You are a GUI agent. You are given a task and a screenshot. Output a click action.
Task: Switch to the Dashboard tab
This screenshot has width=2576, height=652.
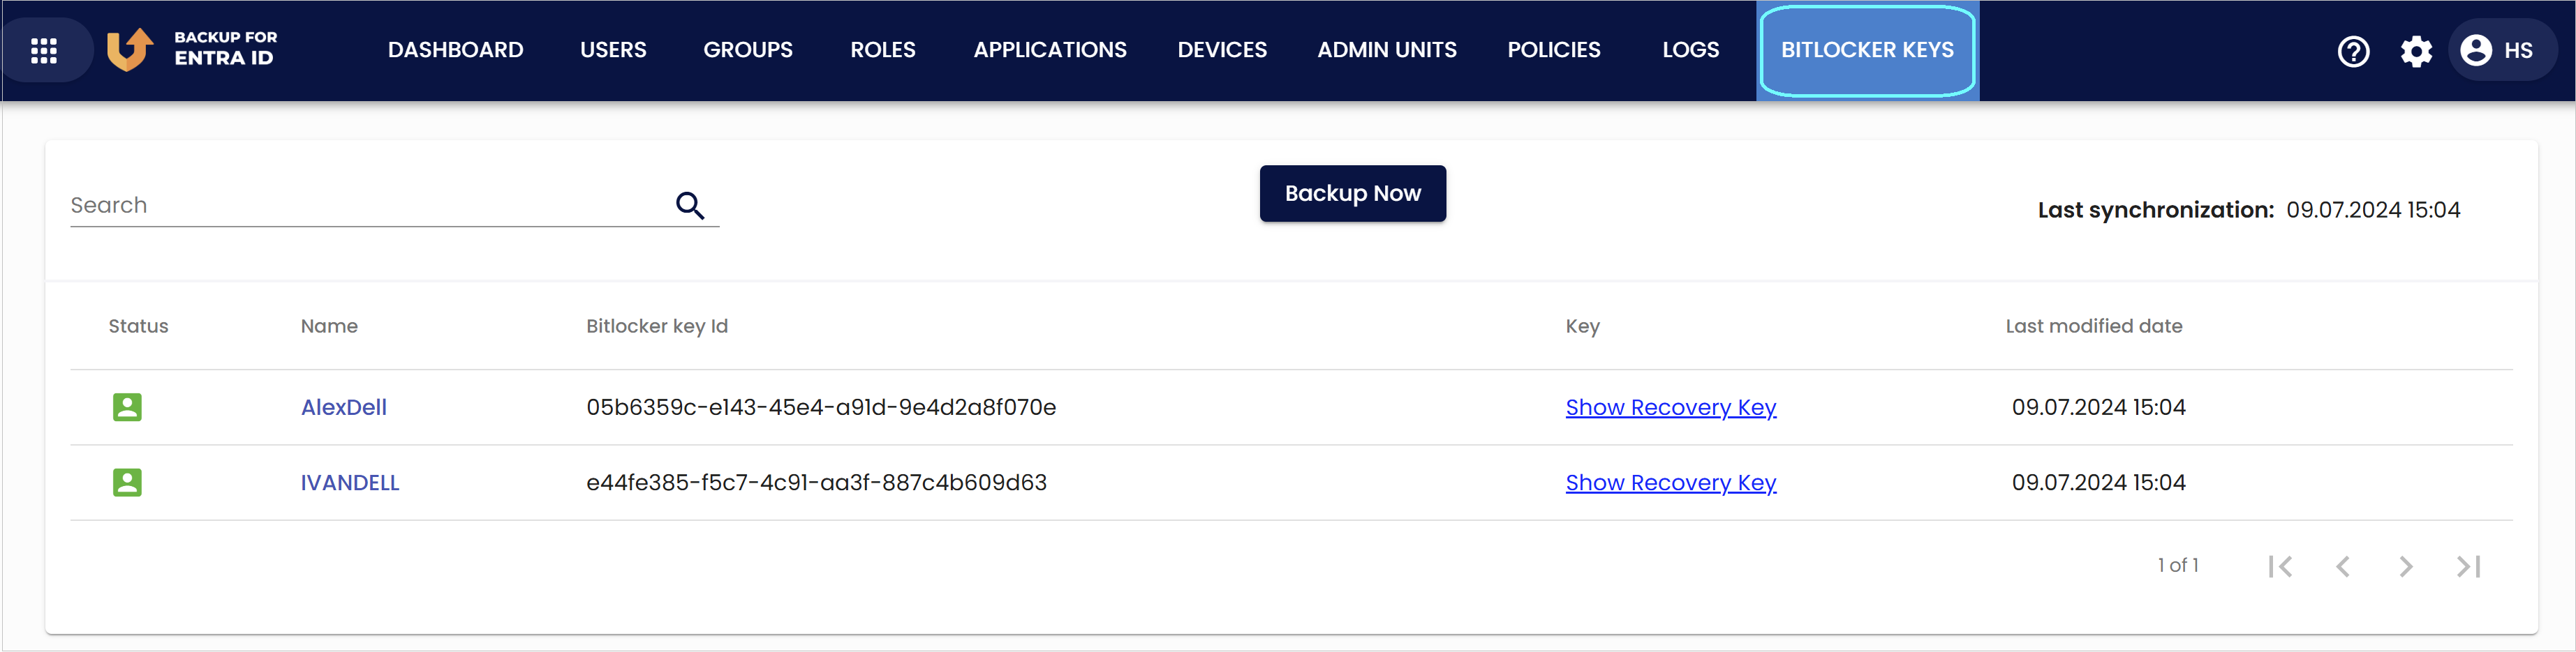(456, 49)
